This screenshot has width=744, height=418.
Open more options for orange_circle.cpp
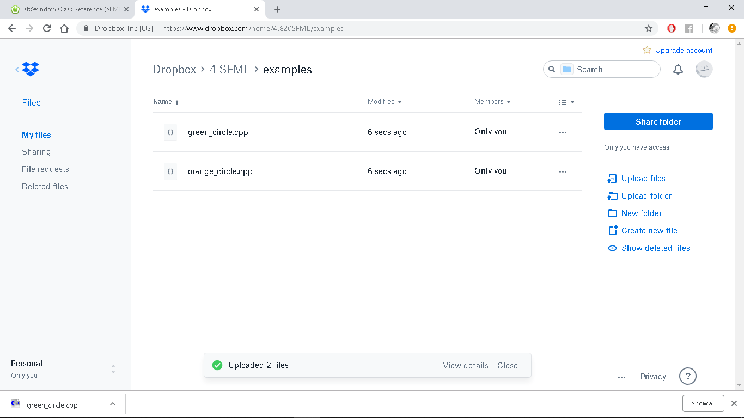click(x=563, y=171)
